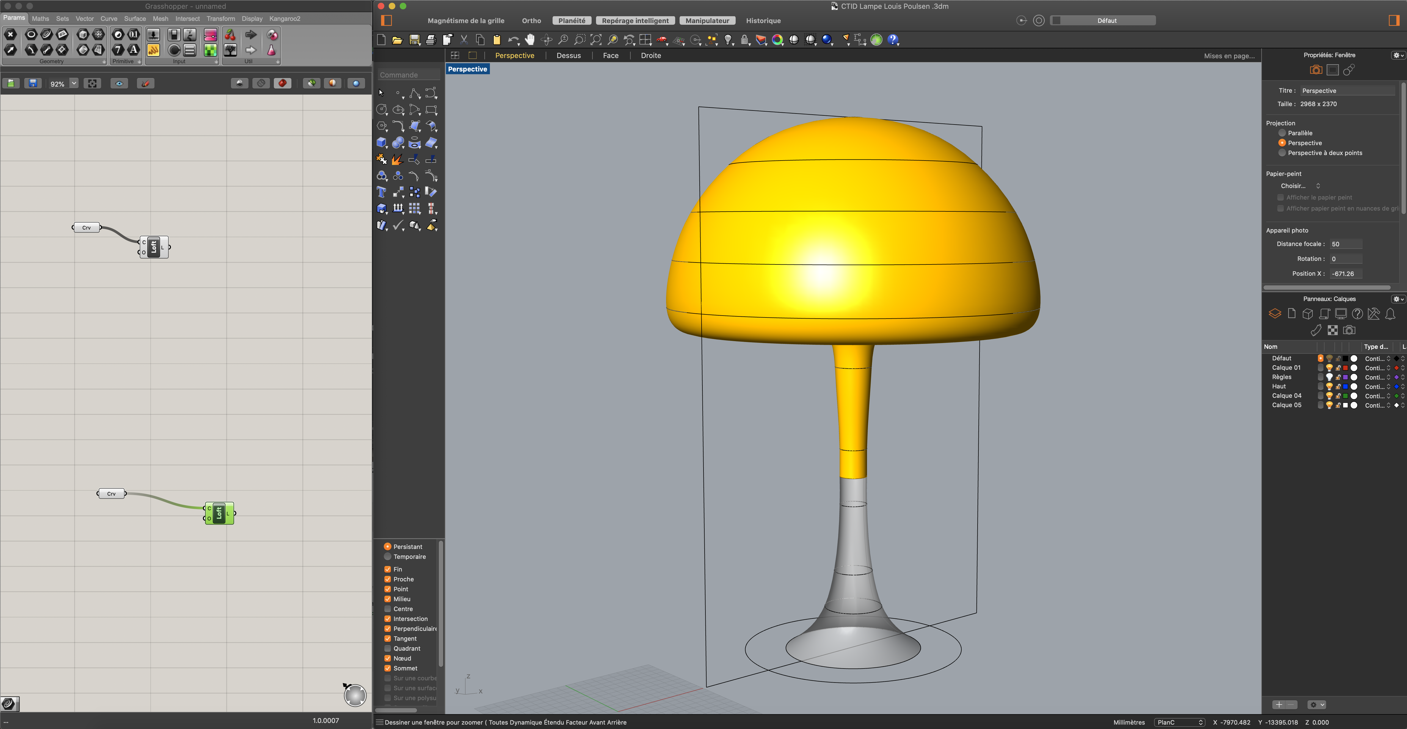This screenshot has height=729, width=1407.
Task: Click Grasshopper open file folder button
Action: [x=11, y=83]
